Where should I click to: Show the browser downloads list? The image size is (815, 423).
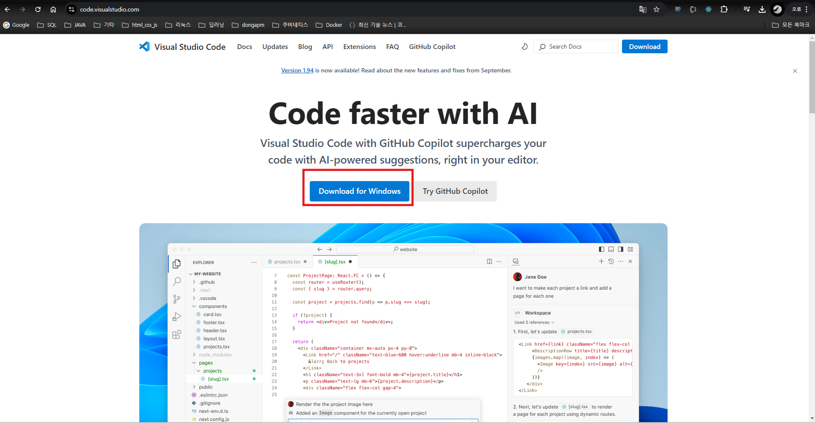click(x=762, y=9)
